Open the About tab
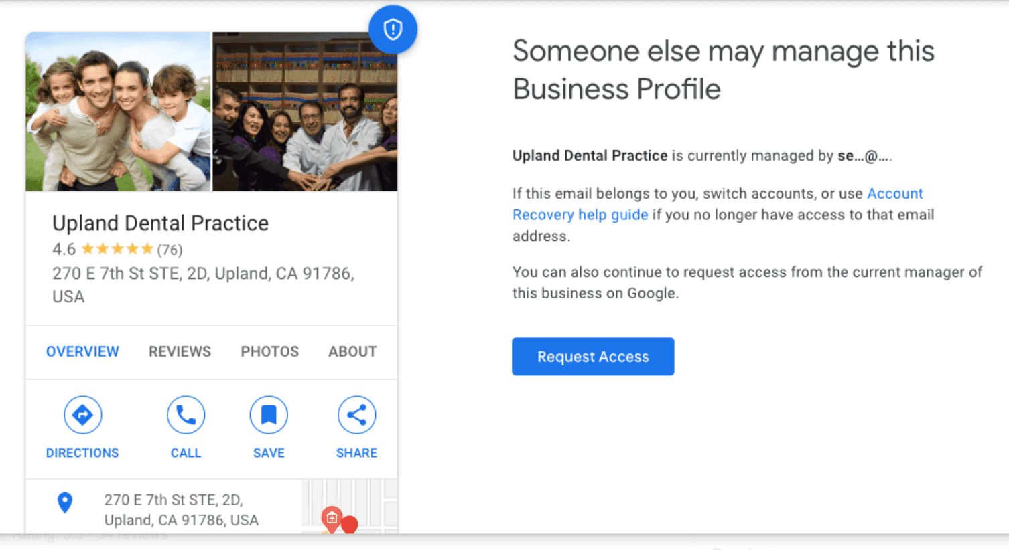Image resolution: width=1009 pixels, height=550 pixels. [x=352, y=351]
